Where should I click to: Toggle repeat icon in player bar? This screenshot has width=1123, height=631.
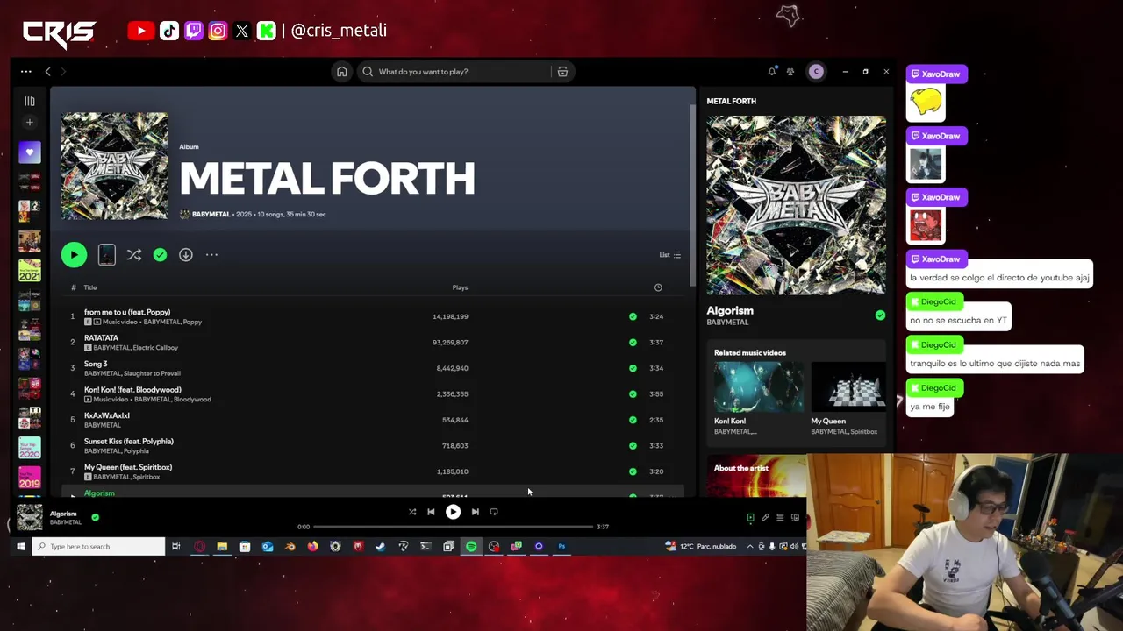tap(494, 512)
